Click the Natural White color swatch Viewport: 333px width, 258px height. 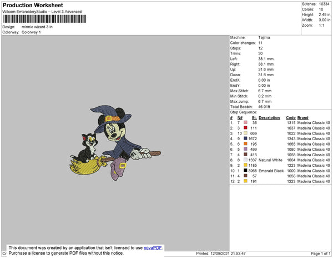pos(245,160)
